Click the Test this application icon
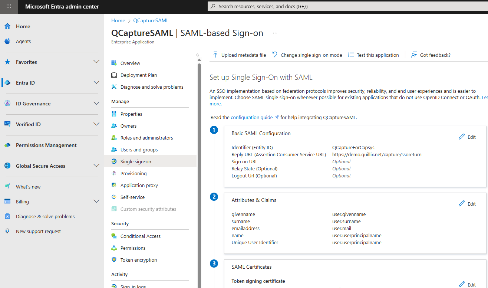The height and width of the screenshot is (288, 488). tap(351, 55)
